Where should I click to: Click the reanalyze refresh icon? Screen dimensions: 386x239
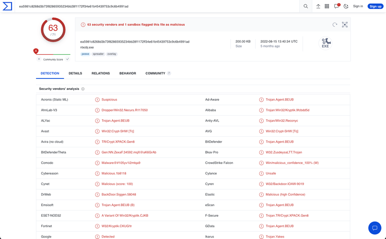coord(335,25)
